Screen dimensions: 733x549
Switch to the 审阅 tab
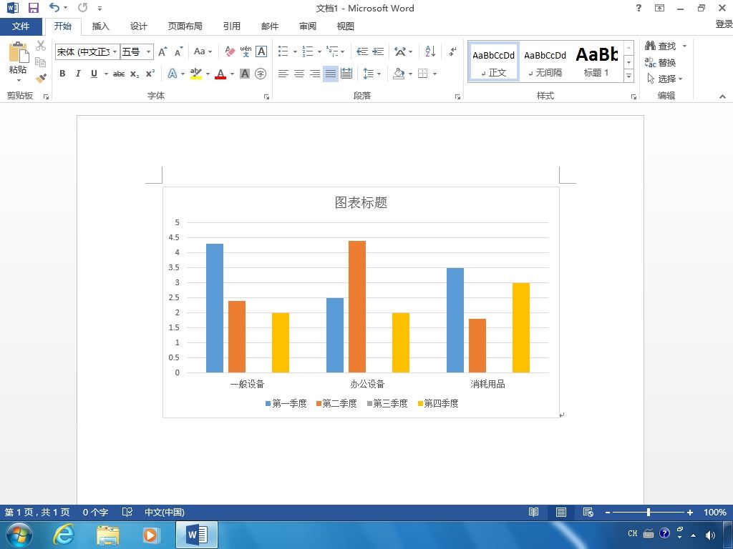[x=307, y=26]
